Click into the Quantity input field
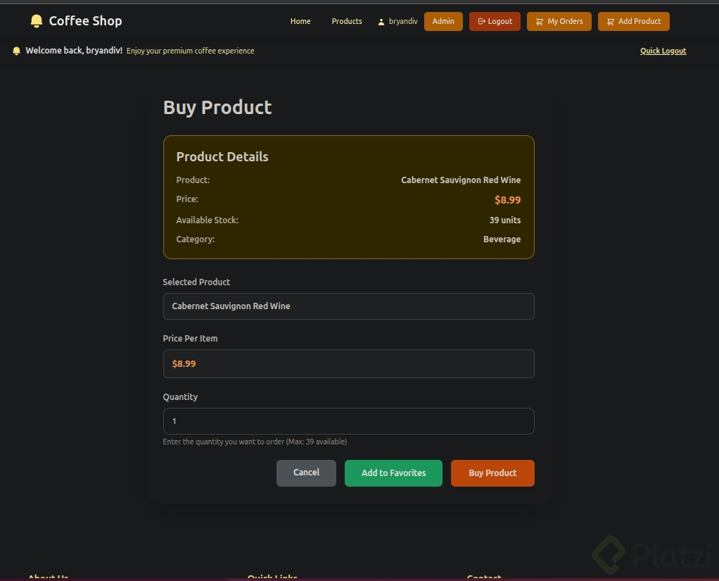This screenshot has width=719, height=581. pos(348,421)
